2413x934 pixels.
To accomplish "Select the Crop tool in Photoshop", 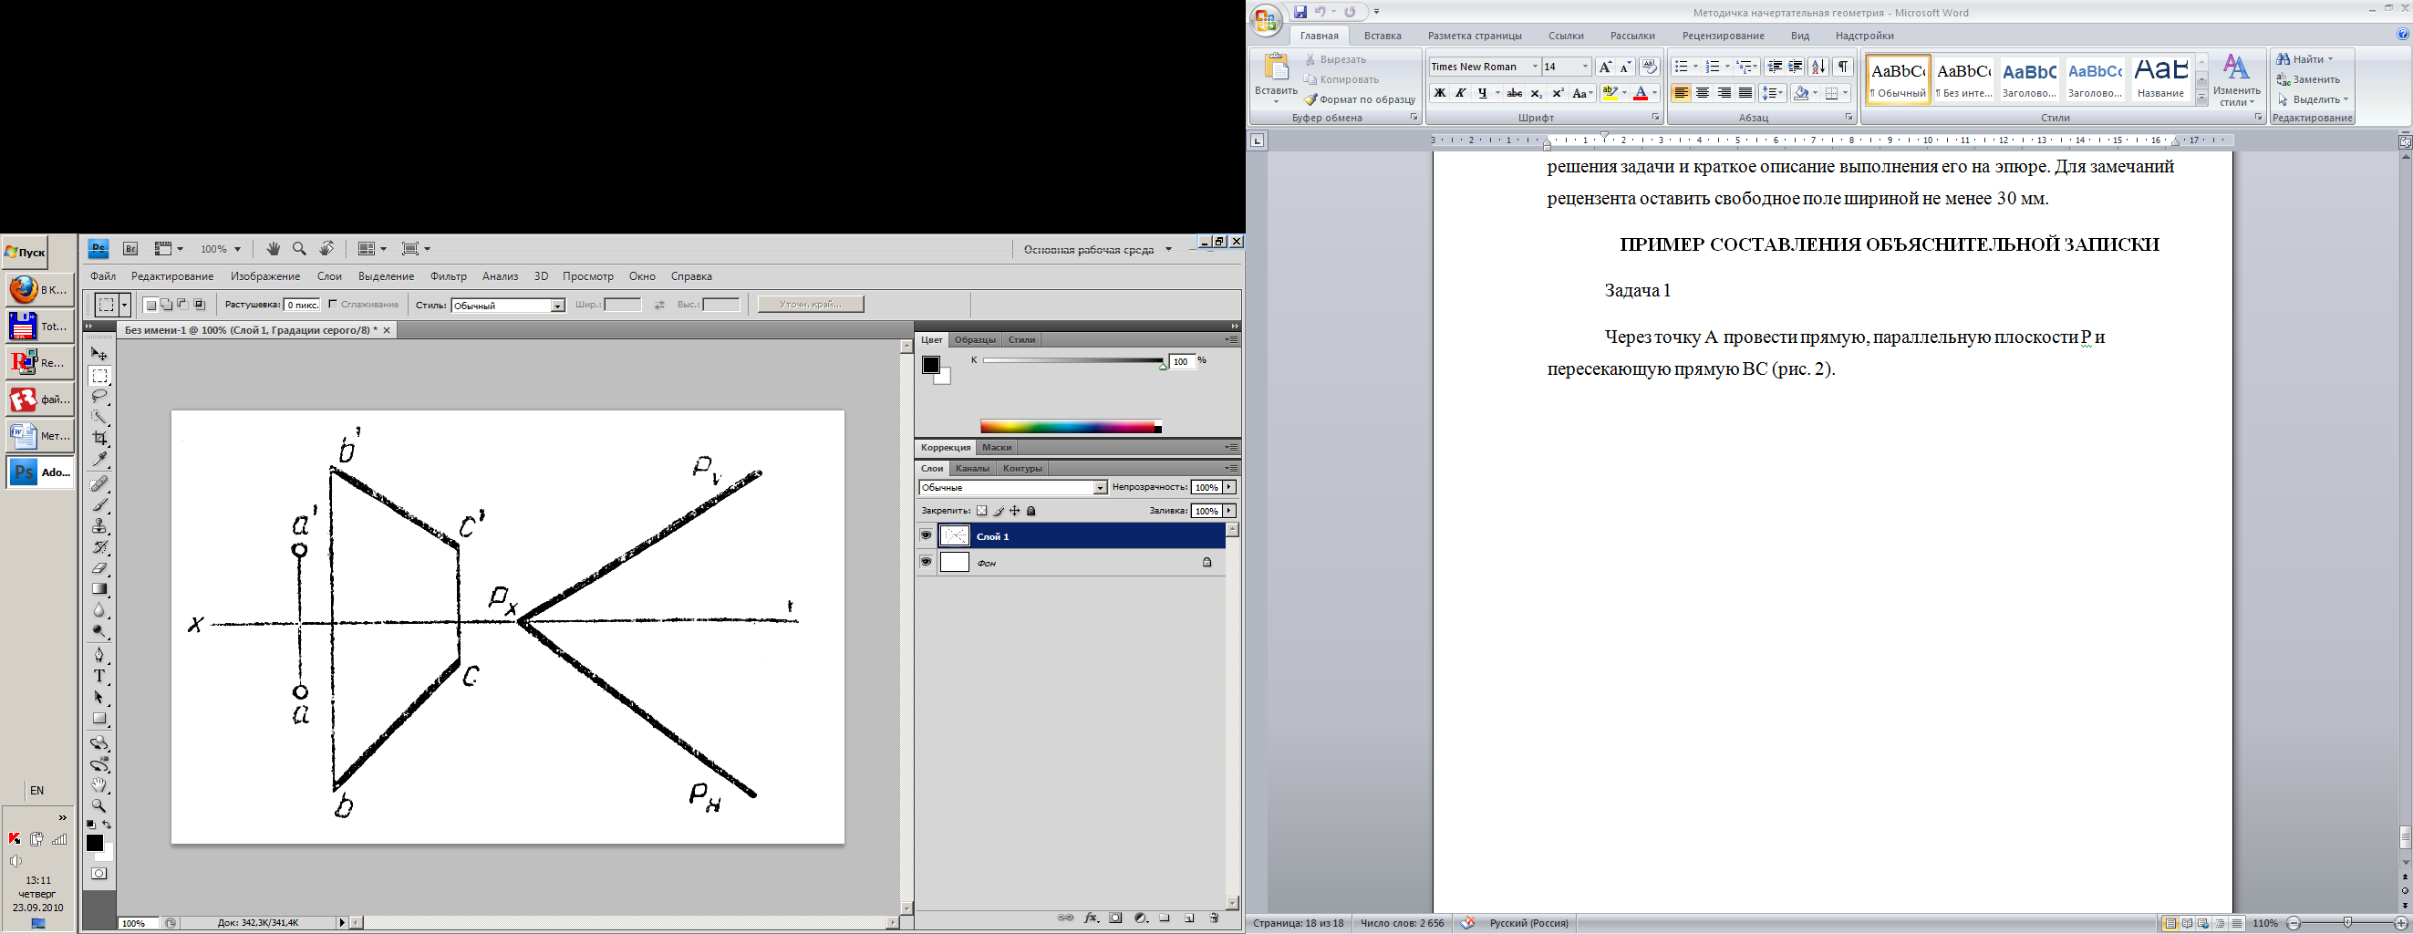I will coord(99,438).
